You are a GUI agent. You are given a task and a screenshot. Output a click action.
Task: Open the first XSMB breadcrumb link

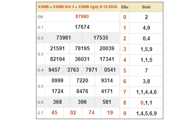point(43,7)
